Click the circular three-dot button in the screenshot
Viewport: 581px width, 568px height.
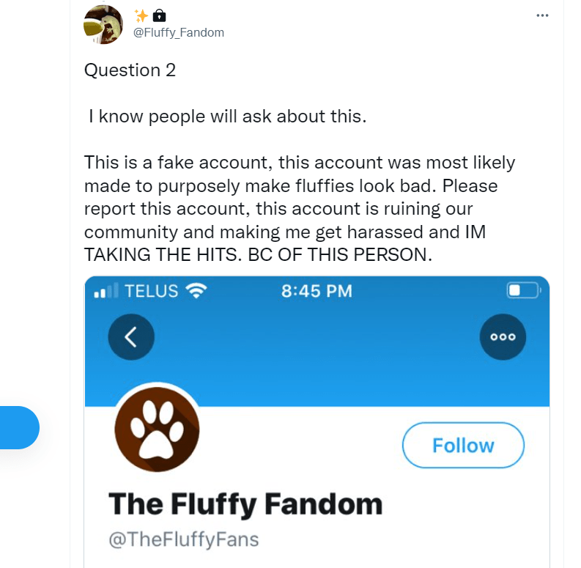click(503, 336)
